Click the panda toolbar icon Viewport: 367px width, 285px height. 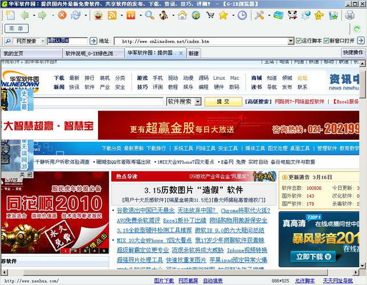coord(292,15)
